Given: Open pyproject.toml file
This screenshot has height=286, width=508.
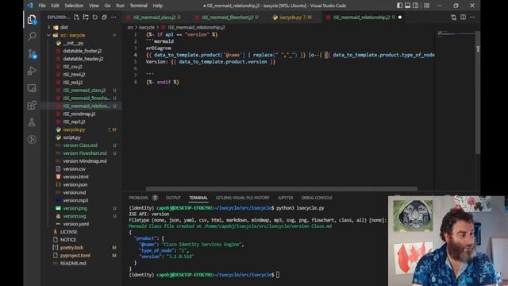Looking at the screenshot, I should 75,256.
